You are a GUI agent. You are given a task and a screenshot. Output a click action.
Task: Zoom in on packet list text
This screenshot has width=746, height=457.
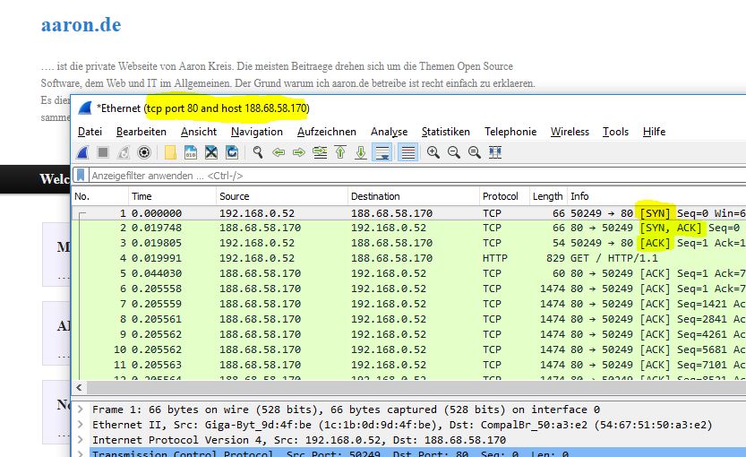click(433, 152)
